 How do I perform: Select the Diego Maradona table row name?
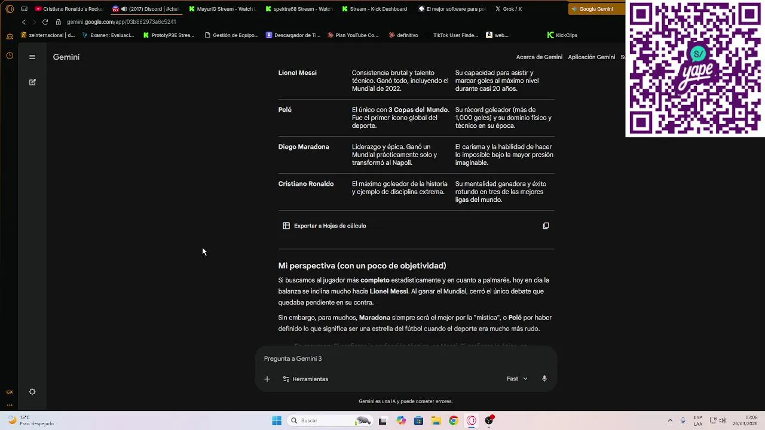click(x=304, y=147)
